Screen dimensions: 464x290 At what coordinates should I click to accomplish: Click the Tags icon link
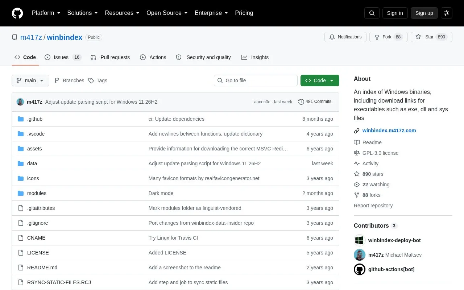(x=91, y=80)
